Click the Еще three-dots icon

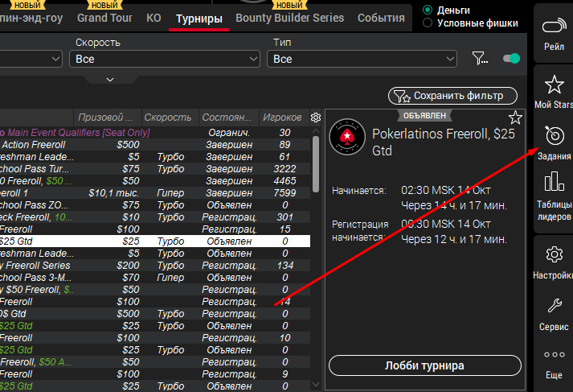coord(553,355)
